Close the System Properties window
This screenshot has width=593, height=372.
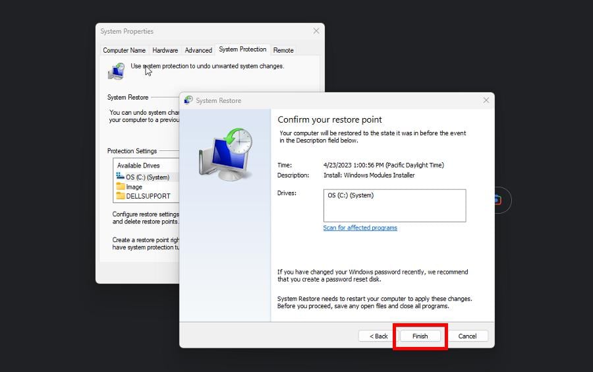click(316, 31)
